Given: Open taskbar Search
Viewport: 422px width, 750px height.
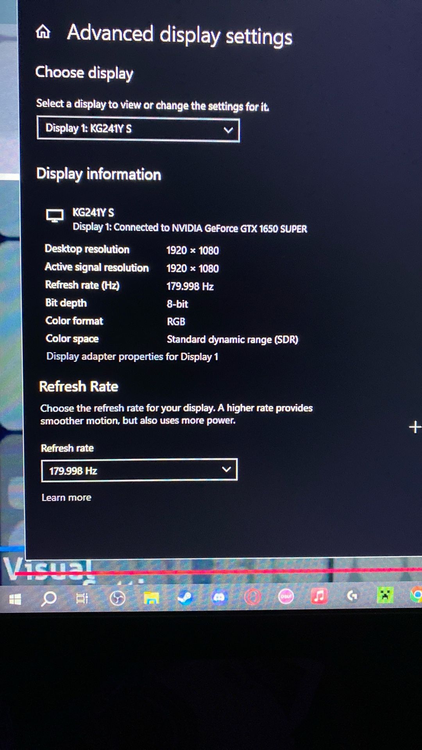Looking at the screenshot, I should coord(49,598).
